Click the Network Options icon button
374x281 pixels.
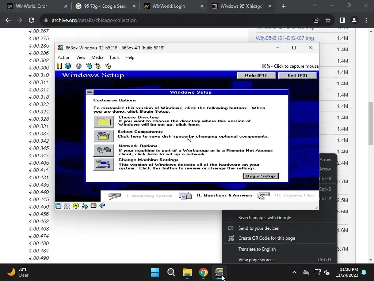coord(104,150)
